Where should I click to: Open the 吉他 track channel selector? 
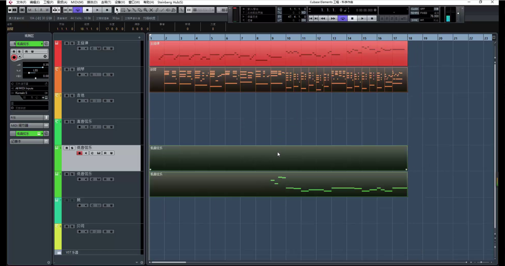click(95, 101)
